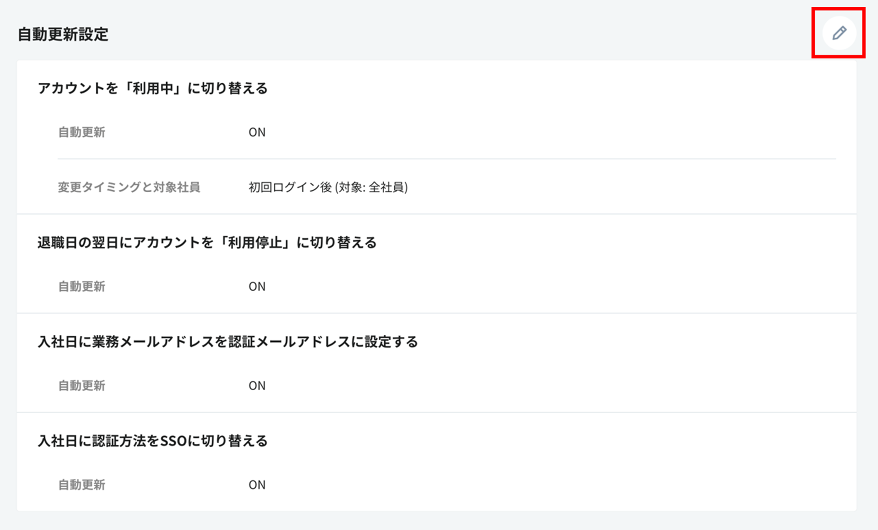The width and height of the screenshot is (878, 530).
Task: Click the word 「利用停止」 in the heading
Action: point(254,242)
